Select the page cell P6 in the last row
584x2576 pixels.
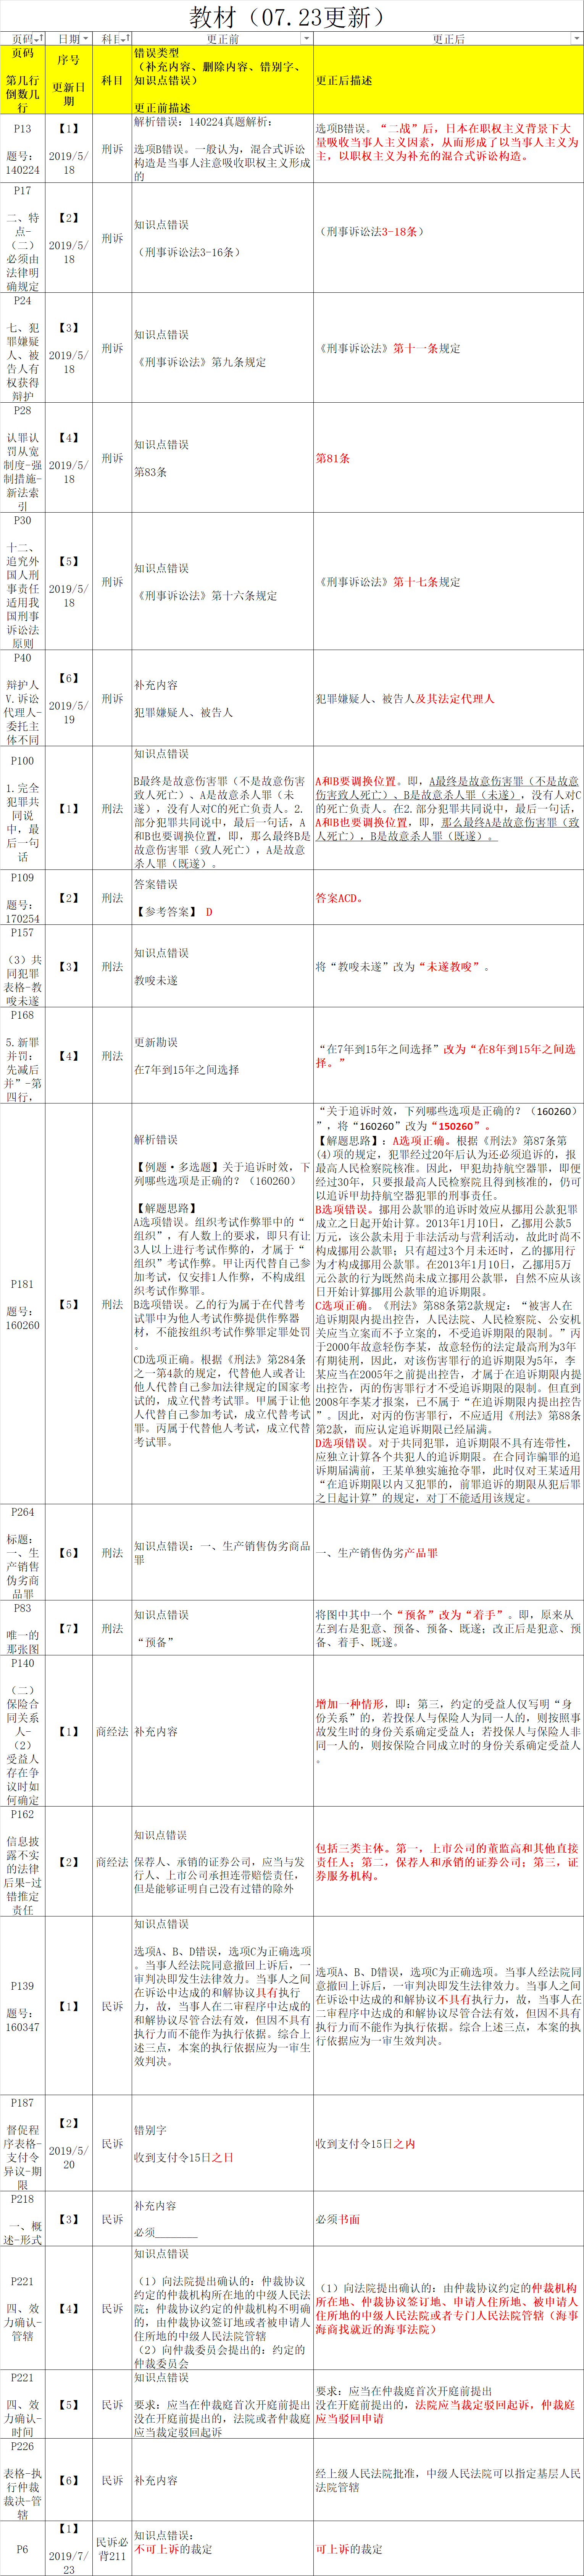click(23, 2548)
